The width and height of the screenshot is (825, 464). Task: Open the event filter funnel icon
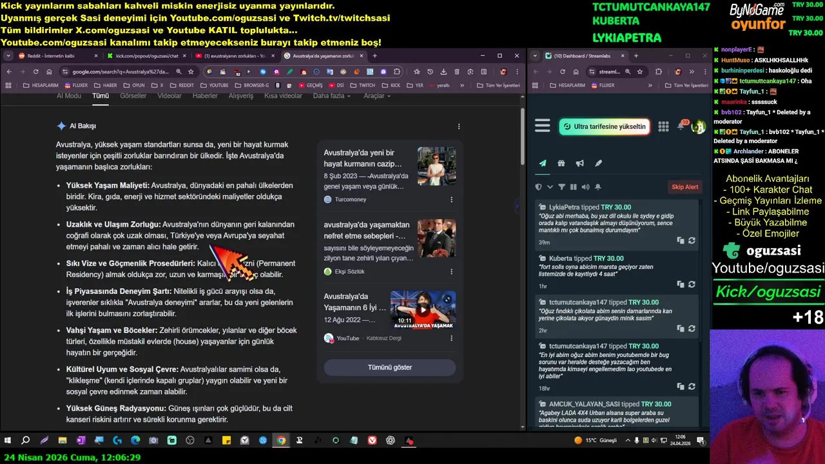[561, 187]
